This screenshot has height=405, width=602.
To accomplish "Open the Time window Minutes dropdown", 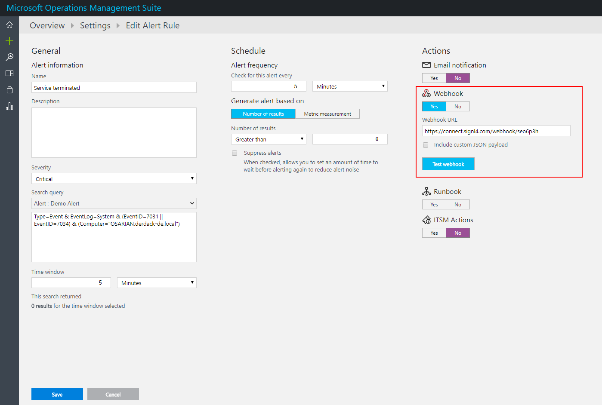I will pyautogui.click(x=157, y=282).
